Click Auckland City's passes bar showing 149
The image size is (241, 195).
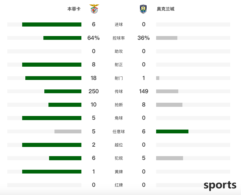coord(167,91)
